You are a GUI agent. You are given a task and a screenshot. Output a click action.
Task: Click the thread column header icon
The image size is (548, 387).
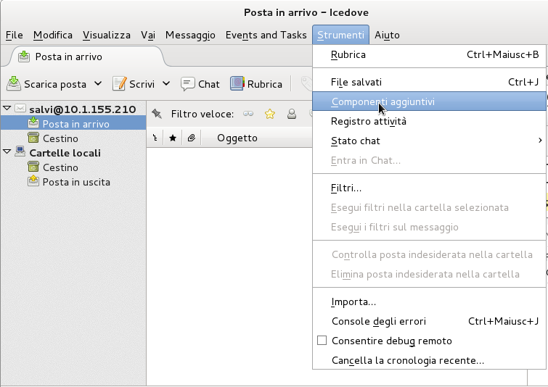coord(155,138)
